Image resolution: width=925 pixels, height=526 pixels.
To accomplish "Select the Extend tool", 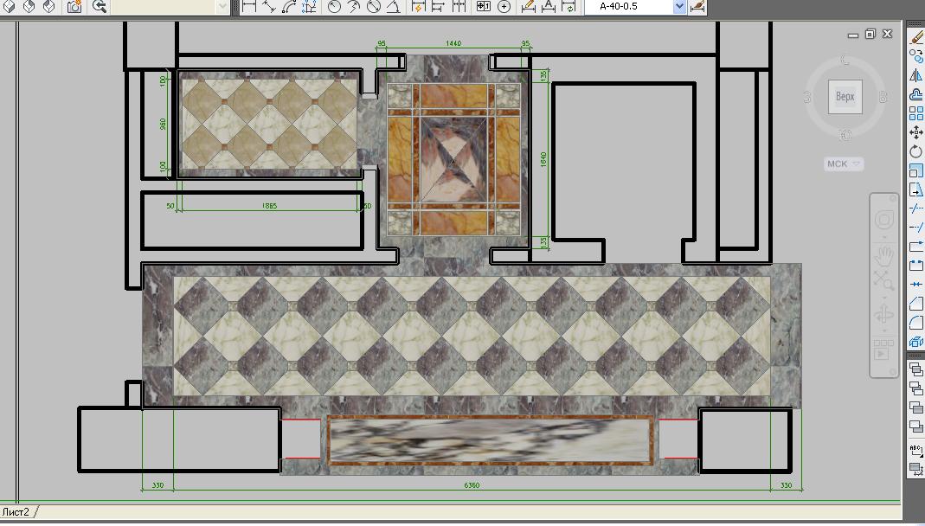I will point(915,227).
